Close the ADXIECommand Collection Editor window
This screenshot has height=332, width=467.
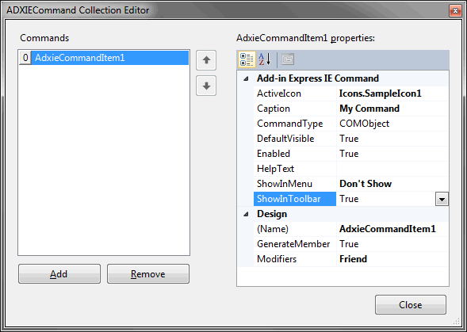pos(455,11)
